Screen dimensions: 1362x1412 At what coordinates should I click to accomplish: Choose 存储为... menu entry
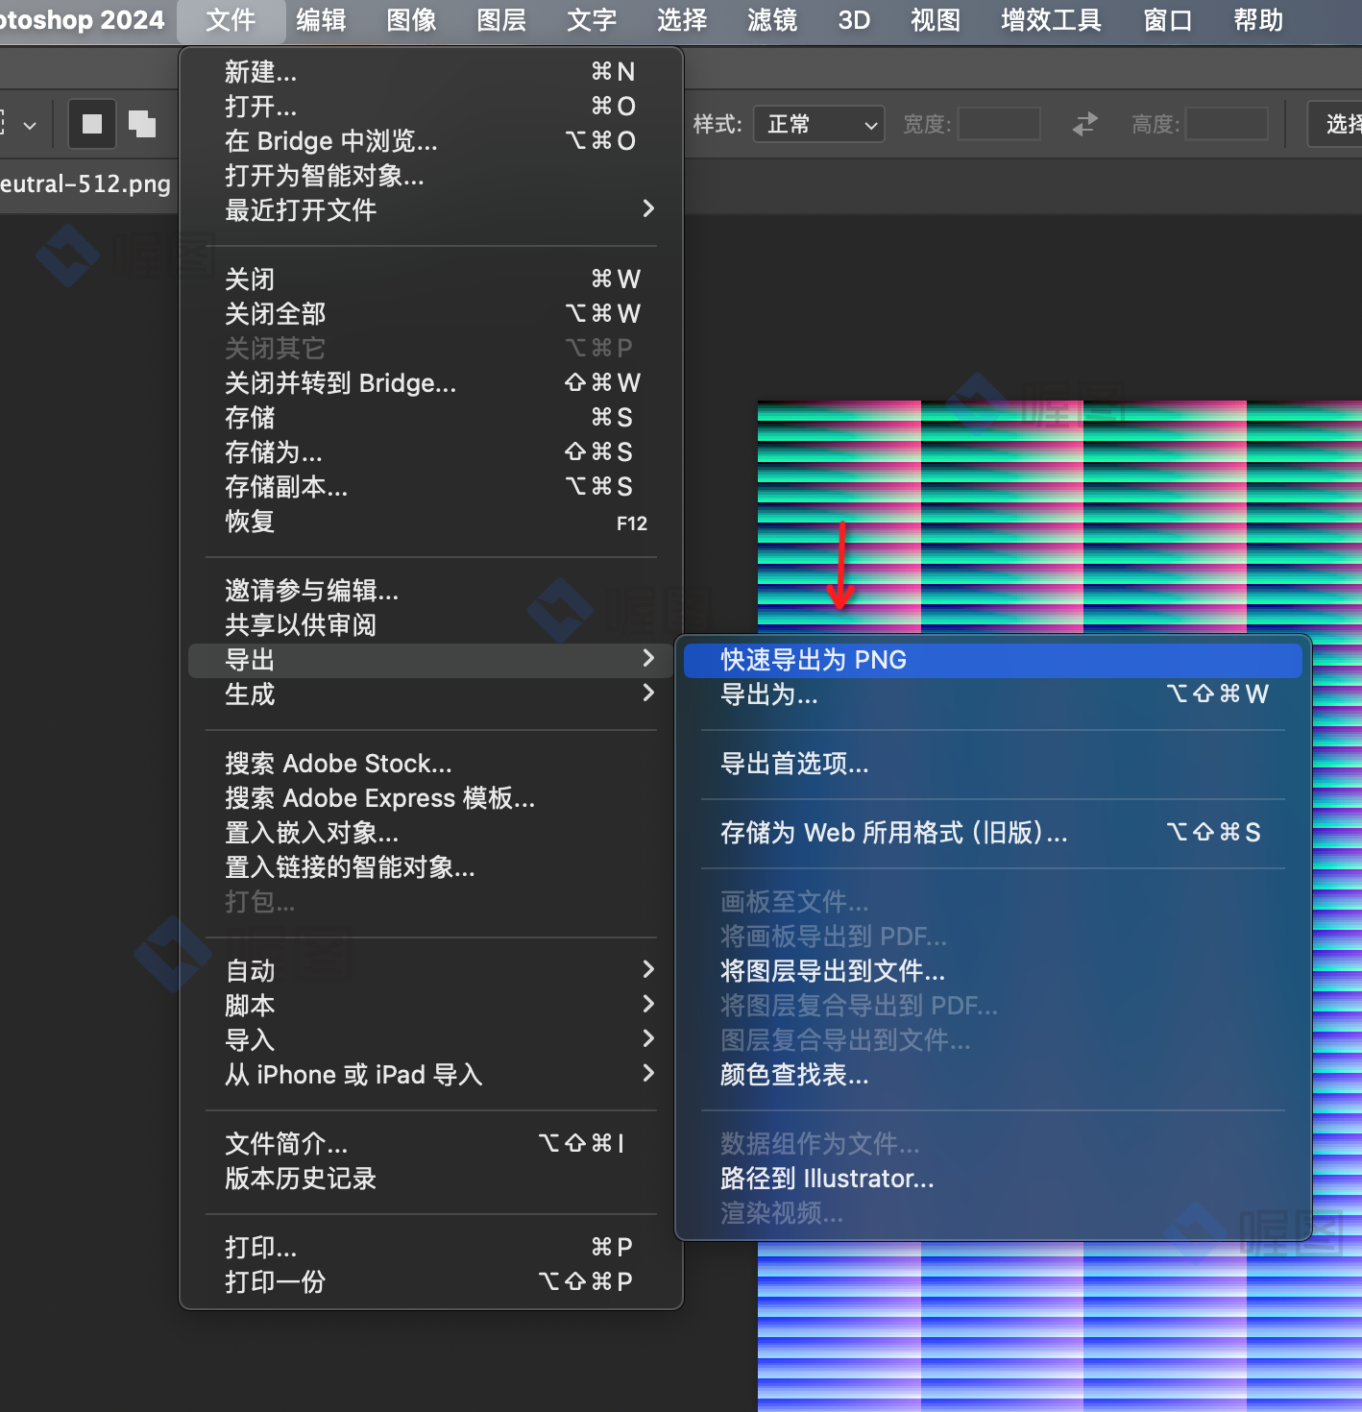(x=430, y=452)
